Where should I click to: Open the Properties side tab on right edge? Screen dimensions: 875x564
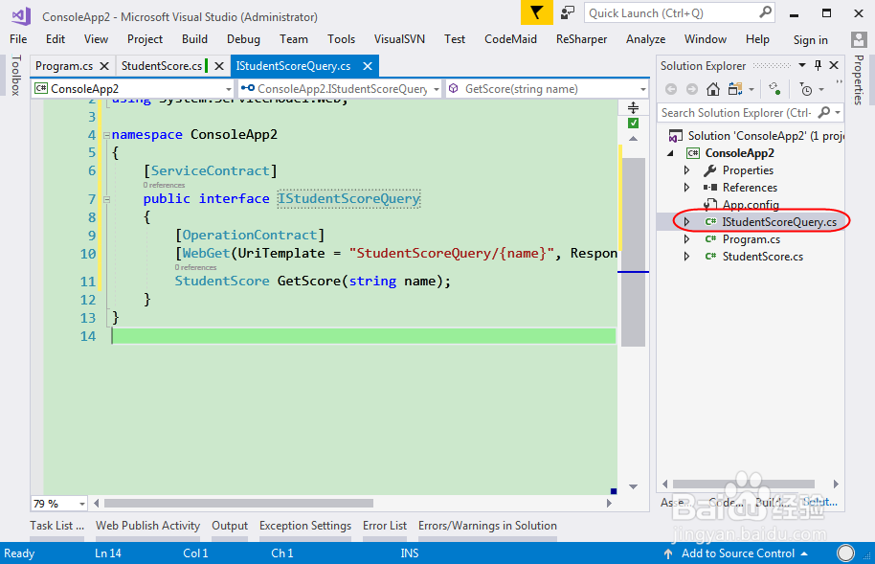[859, 79]
